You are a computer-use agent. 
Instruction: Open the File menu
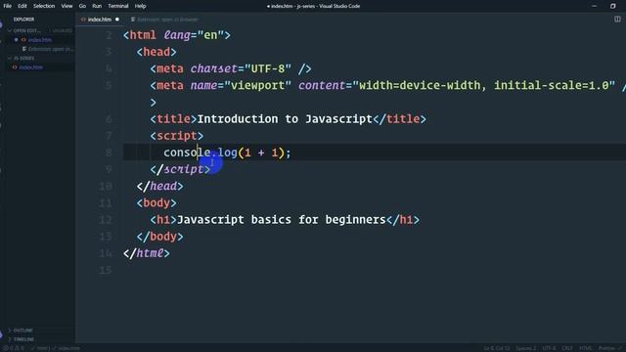(x=7, y=6)
